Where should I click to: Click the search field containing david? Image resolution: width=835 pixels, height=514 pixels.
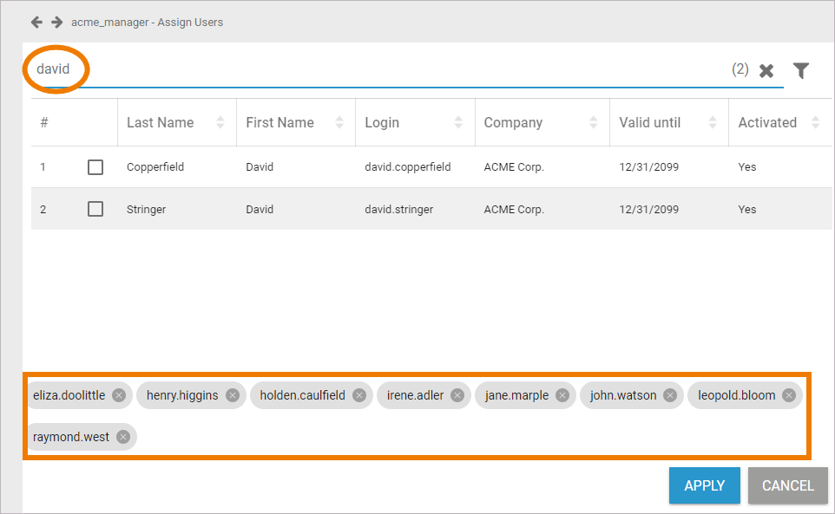[347, 69]
